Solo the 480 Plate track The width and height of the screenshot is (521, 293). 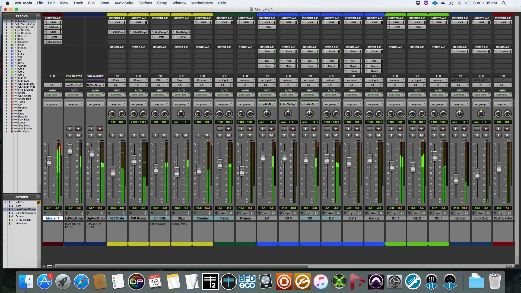point(112,135)
